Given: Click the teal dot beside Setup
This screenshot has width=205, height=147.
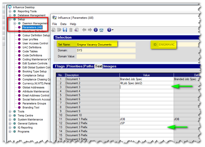Looking at the screenshot, I should 15,19.
